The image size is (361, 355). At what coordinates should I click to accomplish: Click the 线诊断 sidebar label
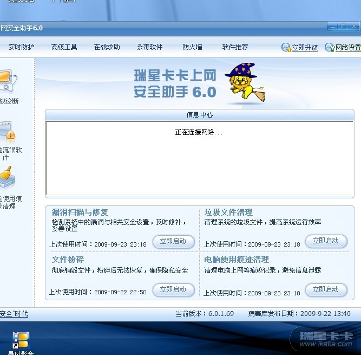(x=9, y=101)
